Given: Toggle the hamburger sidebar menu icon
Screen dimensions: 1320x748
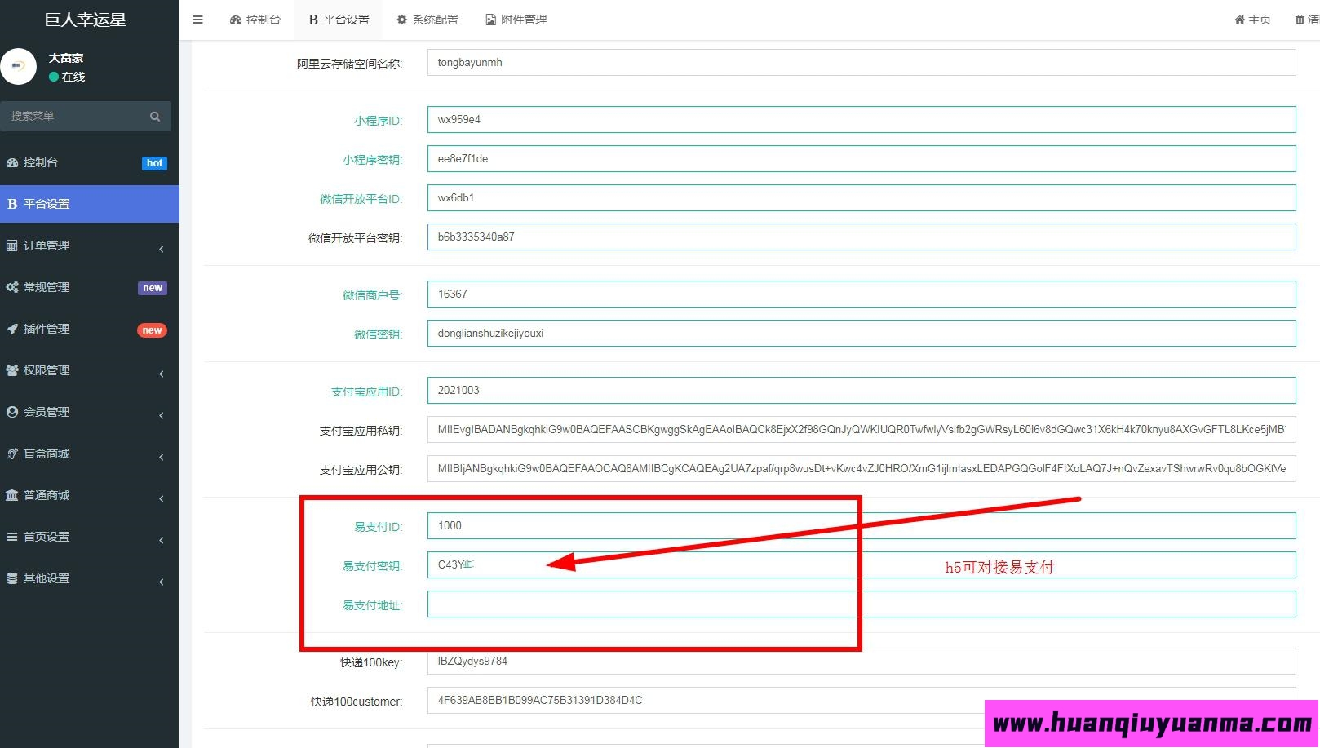Looking at the screenshot, I should (197, 20).
